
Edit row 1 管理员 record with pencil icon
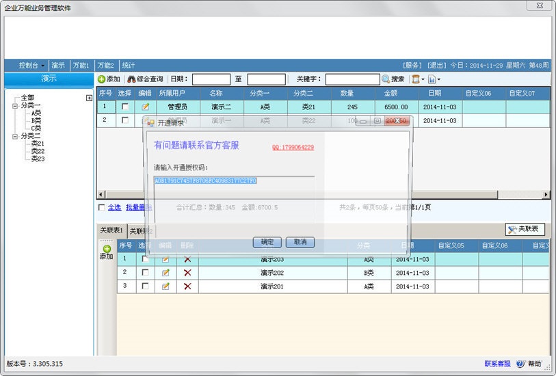[145, 107]
